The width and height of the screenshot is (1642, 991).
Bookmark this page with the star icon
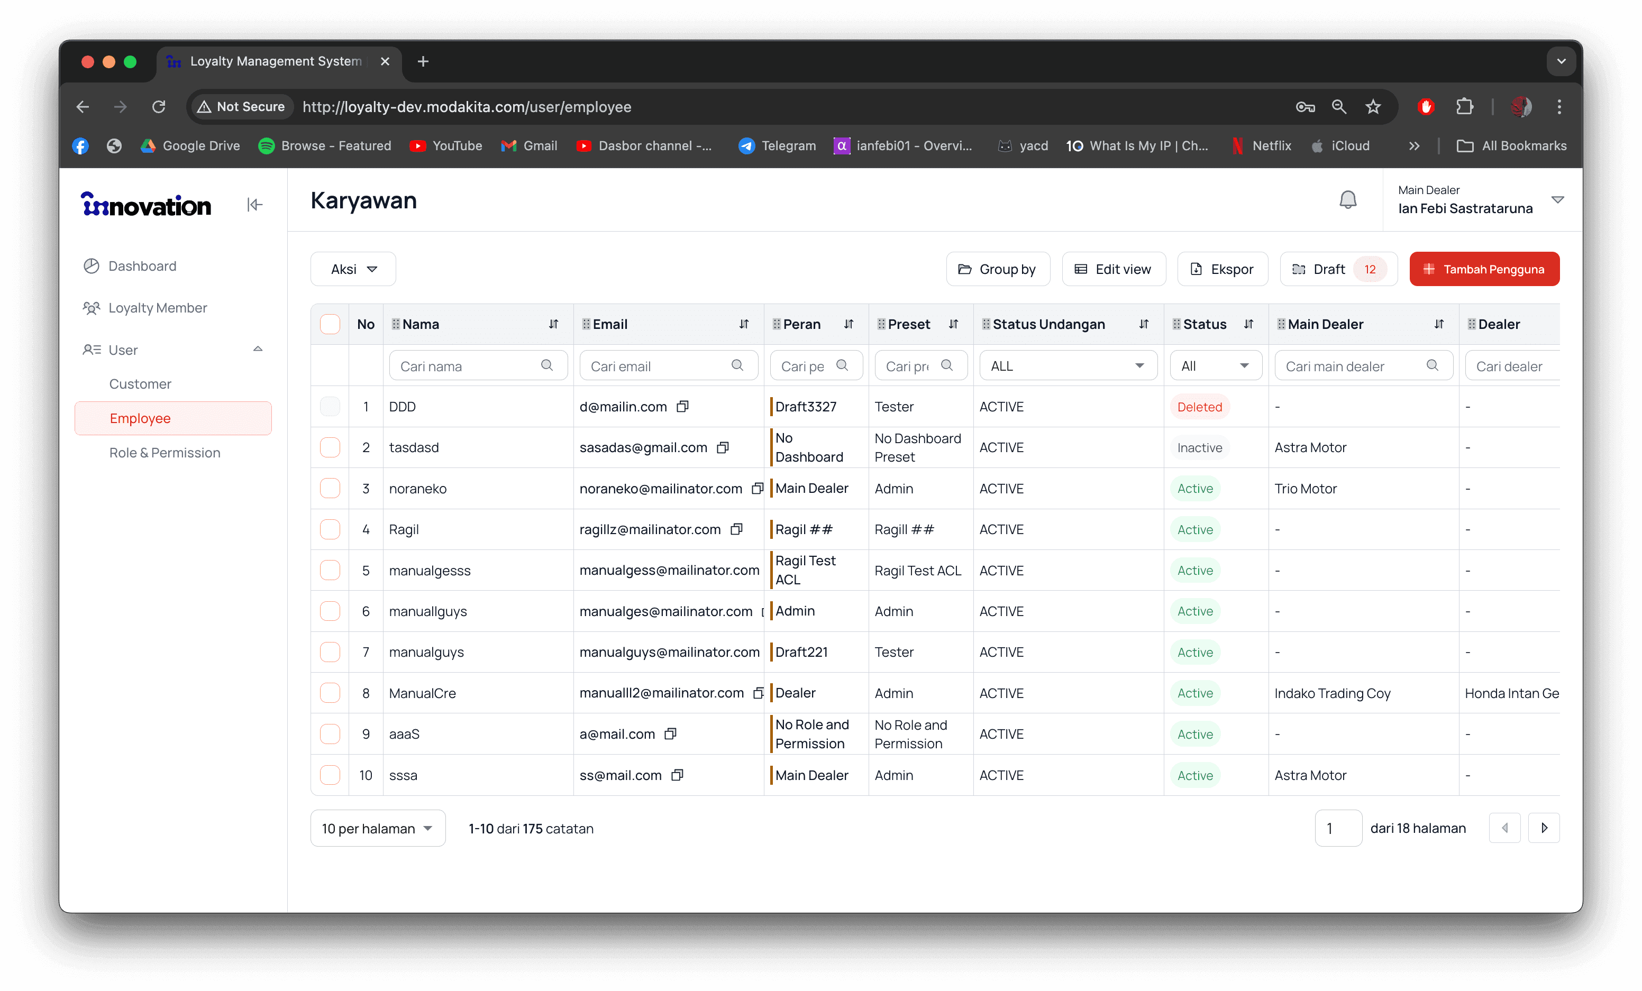1373,107
